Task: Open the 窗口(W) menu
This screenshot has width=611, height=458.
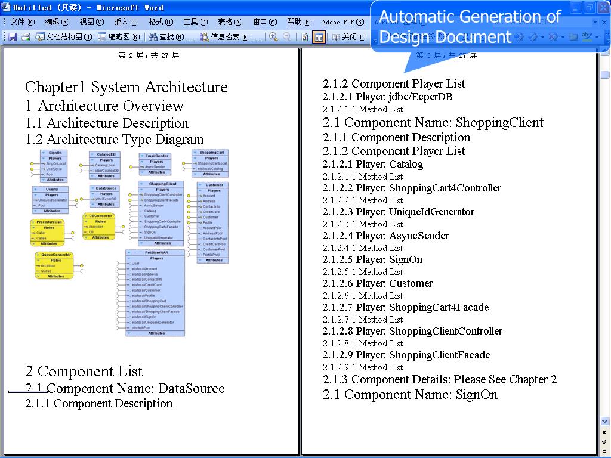Action: point(265,22)
